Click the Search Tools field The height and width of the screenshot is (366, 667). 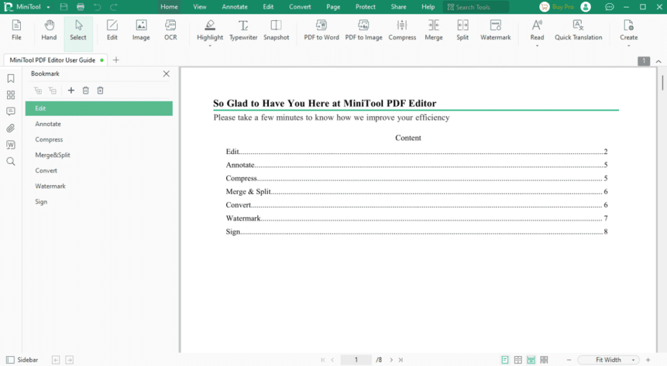pyautogui.click(x=475, y=7)
